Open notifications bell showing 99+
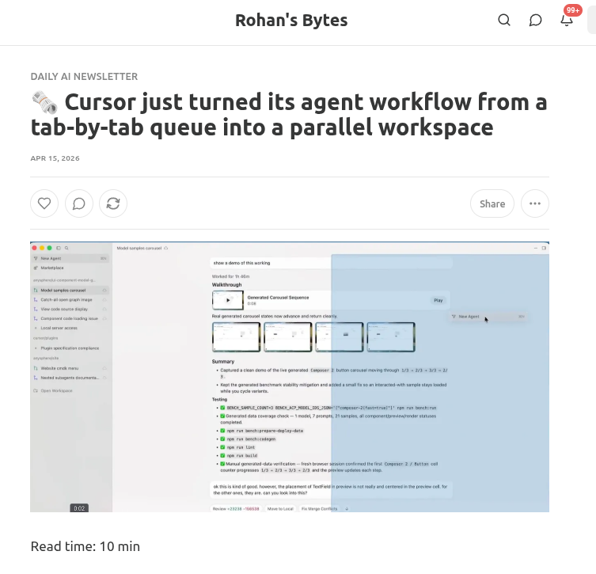 point(567,20)
